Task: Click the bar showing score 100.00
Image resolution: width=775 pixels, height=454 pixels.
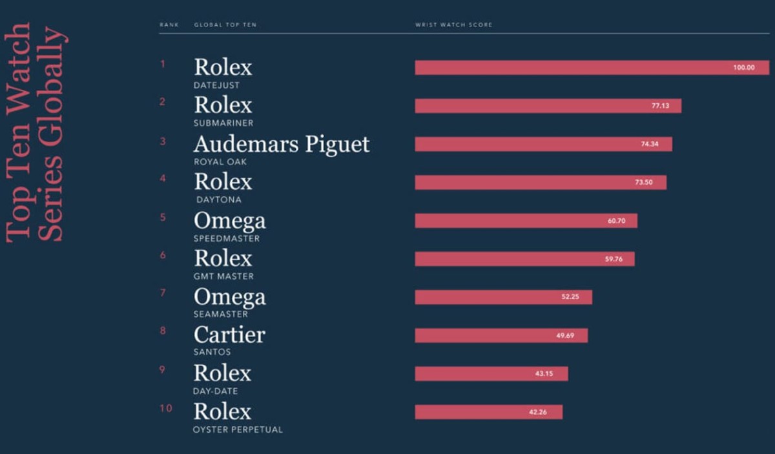Action: 592,68
